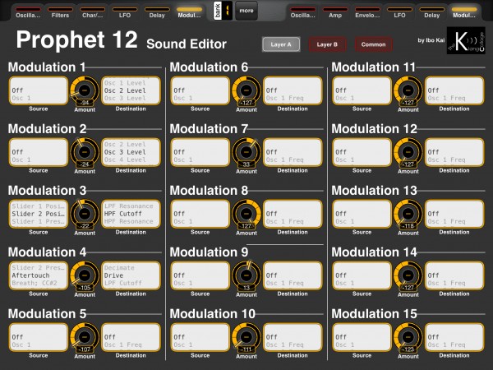Open the left Delay tab
493x370 pixels.
[157, 12]
